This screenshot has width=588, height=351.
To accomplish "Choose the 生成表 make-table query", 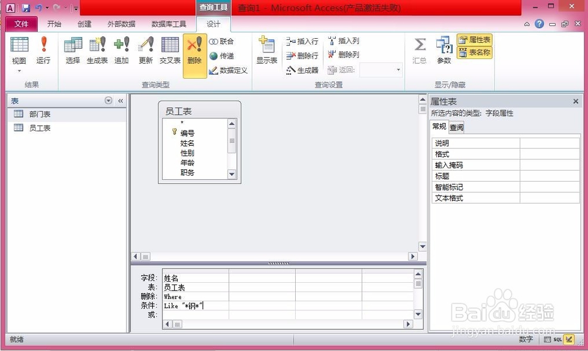I will (x=97, y=51).
